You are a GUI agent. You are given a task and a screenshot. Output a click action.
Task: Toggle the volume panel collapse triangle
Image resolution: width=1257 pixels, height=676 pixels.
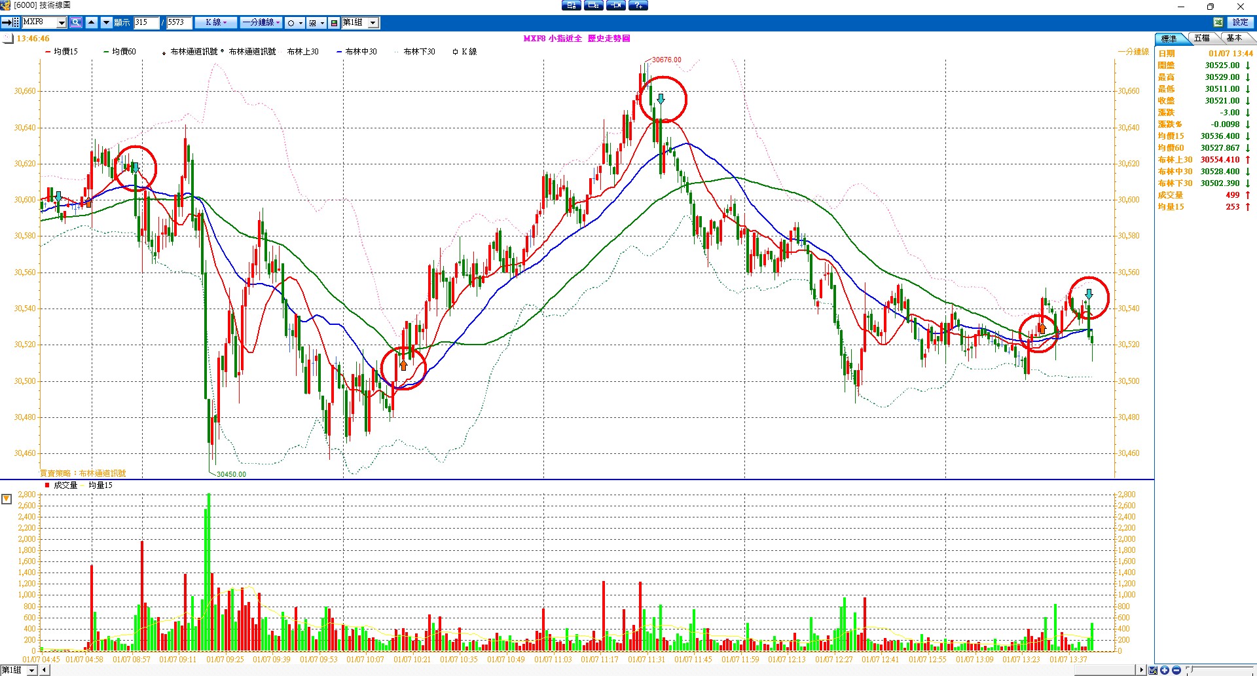click(x=7, y=499)
